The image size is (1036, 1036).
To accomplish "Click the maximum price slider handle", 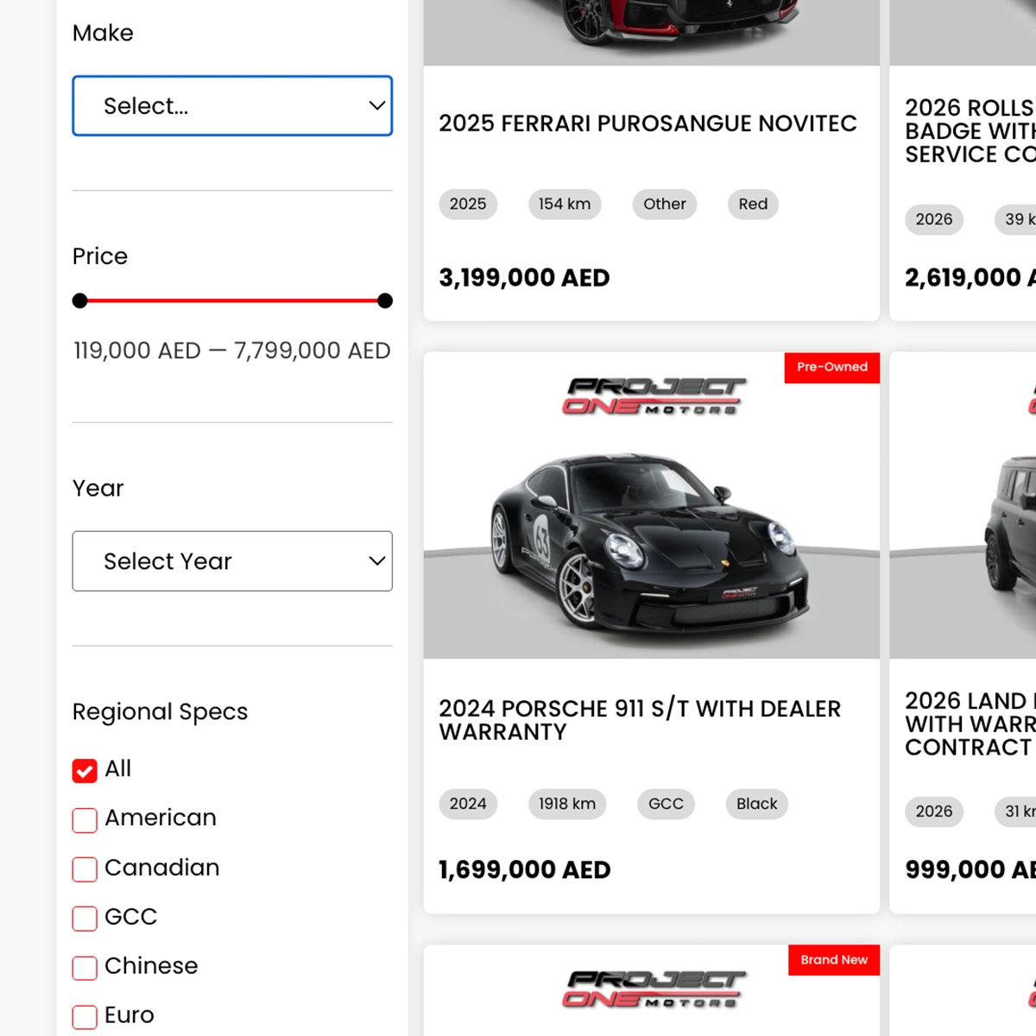I will pyautogui.click(x=385, y=300).
